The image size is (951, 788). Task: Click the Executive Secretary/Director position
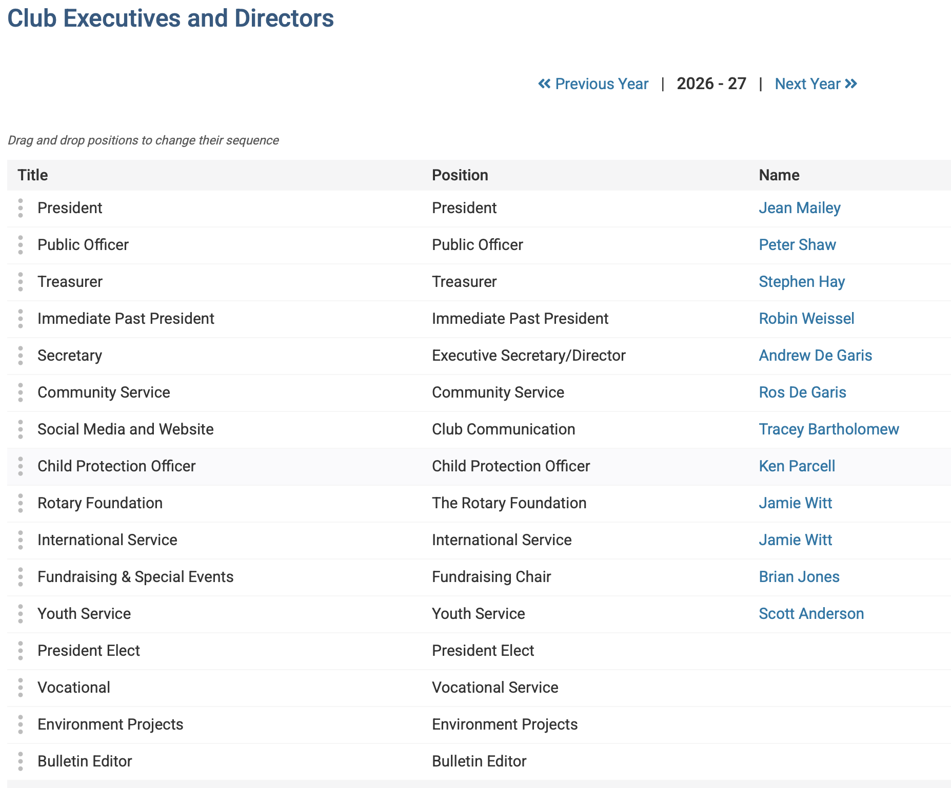pos(529,356)
